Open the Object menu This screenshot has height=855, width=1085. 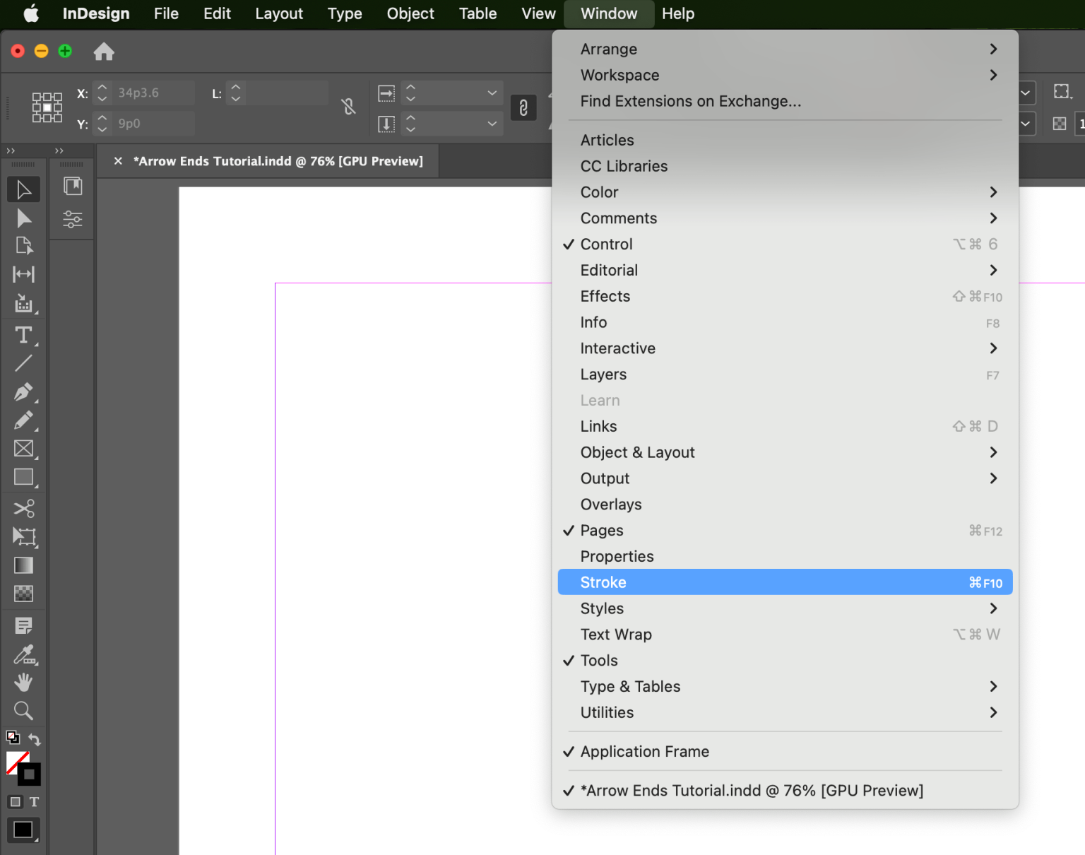(410, 13)
